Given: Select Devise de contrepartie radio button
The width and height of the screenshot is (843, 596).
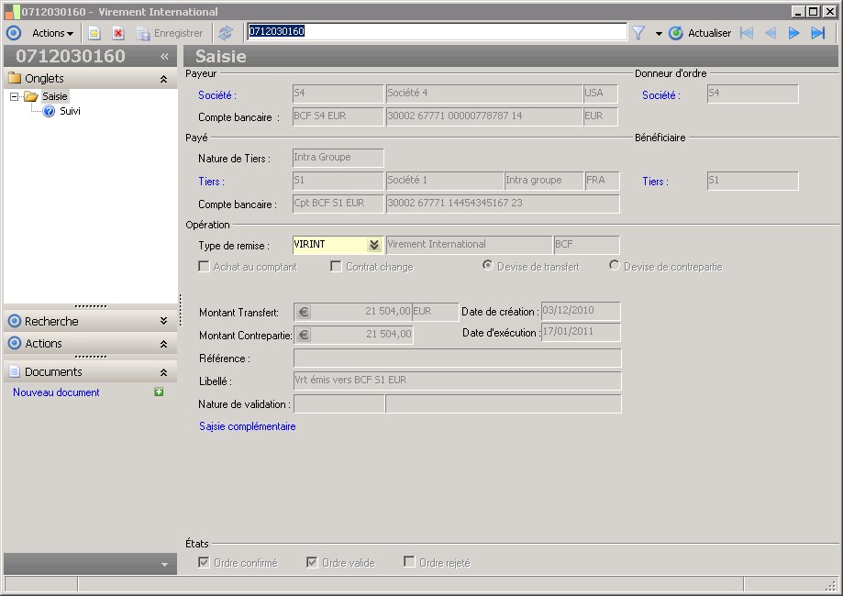Looking at the screenshot, I should [x=614, y=265].
